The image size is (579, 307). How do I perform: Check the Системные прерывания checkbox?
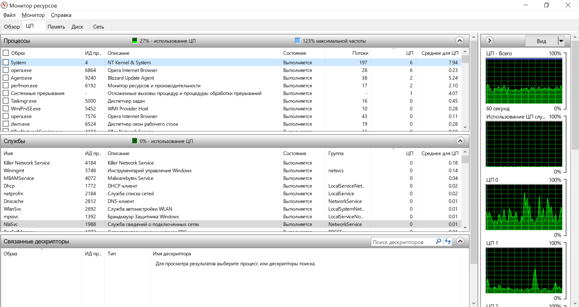[6, 93]
